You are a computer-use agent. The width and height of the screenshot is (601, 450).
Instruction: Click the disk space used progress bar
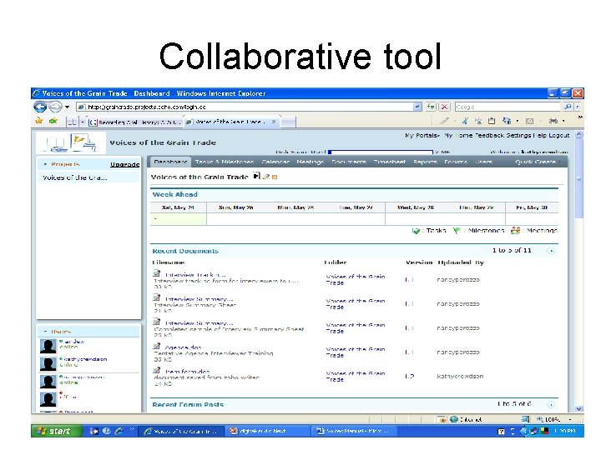381,152
